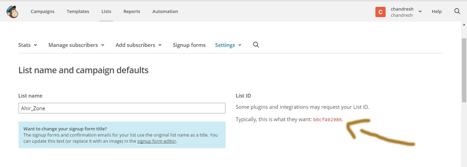Click the Help link
The image size is (467, 167).
tap(437, 11)
